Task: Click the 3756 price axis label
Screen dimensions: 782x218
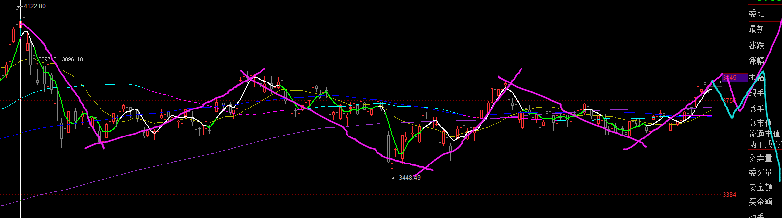Action: pos(729,100)
